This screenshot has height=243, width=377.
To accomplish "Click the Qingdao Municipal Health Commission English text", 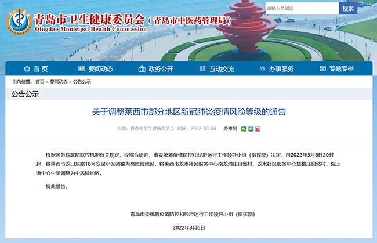I will [x=90, y=29].
